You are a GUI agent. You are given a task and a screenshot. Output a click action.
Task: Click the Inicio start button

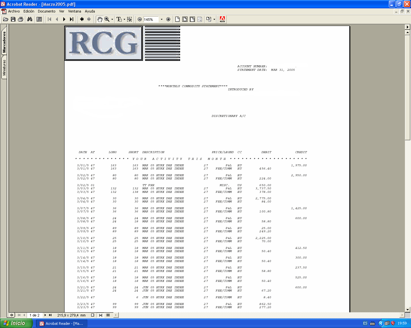pyautogui.click(x=16, y=323)
